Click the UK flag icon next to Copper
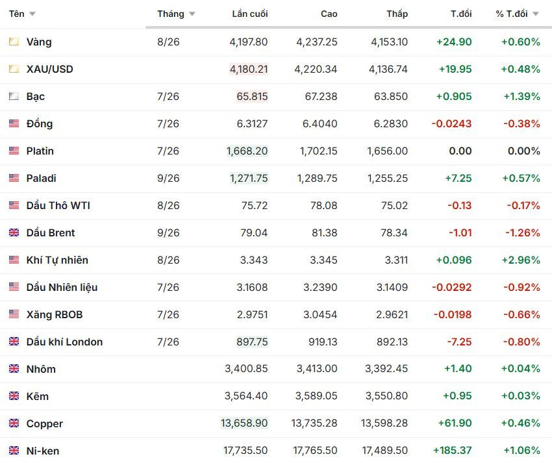 tap(14, 423)
